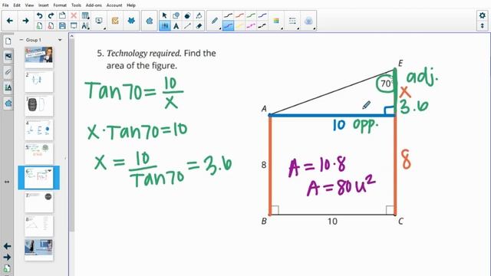This screenshot has width=491, height=276.
Task: Open the View menu
Action: [x=29, y=5]
